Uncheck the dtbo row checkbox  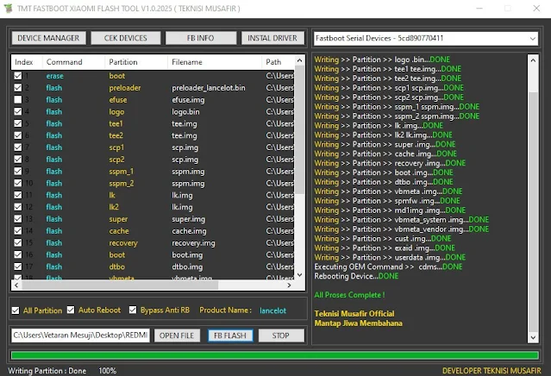click(17, 266)
